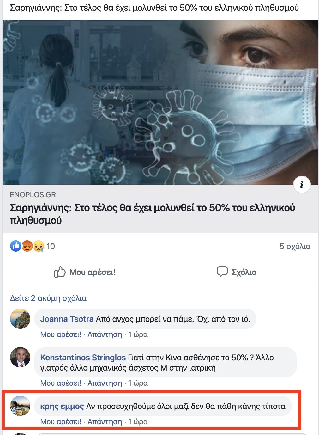Image resolution: width=319 pixels, height=435 pixels.
Task: Click the Σχόλιο comment button
Action: pyautogui.click(x=237, y=272)
